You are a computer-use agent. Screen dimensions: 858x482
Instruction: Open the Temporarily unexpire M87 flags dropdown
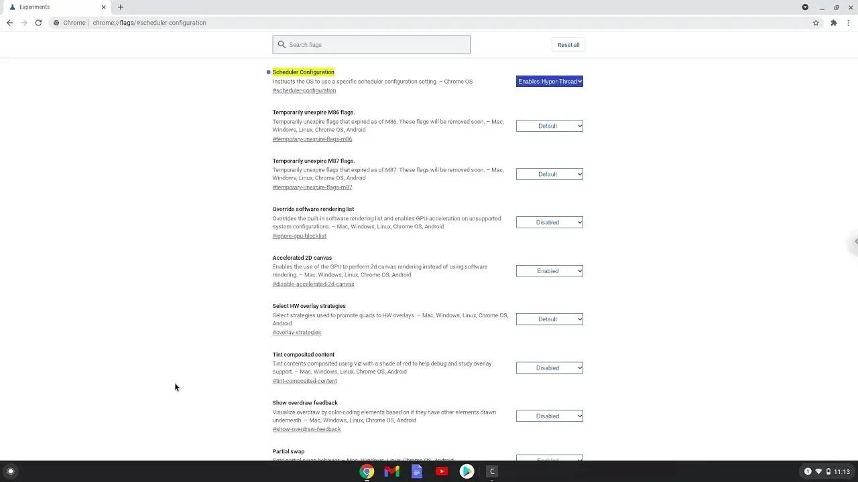coord(550,174)
